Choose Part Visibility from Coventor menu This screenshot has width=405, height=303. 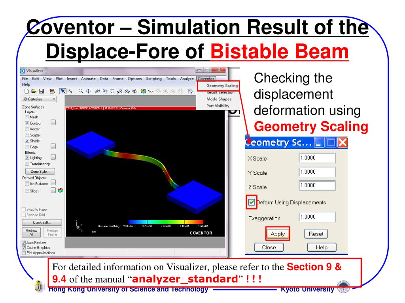pos(218,106)
